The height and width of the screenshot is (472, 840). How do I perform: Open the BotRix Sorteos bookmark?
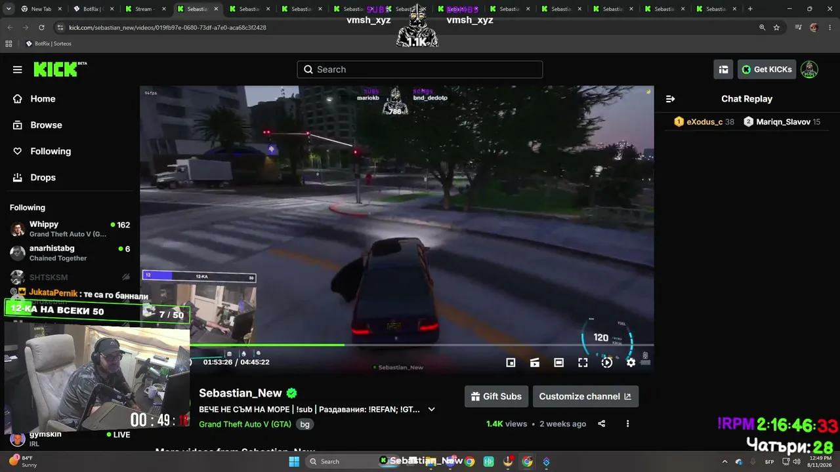tap(49, 44)
